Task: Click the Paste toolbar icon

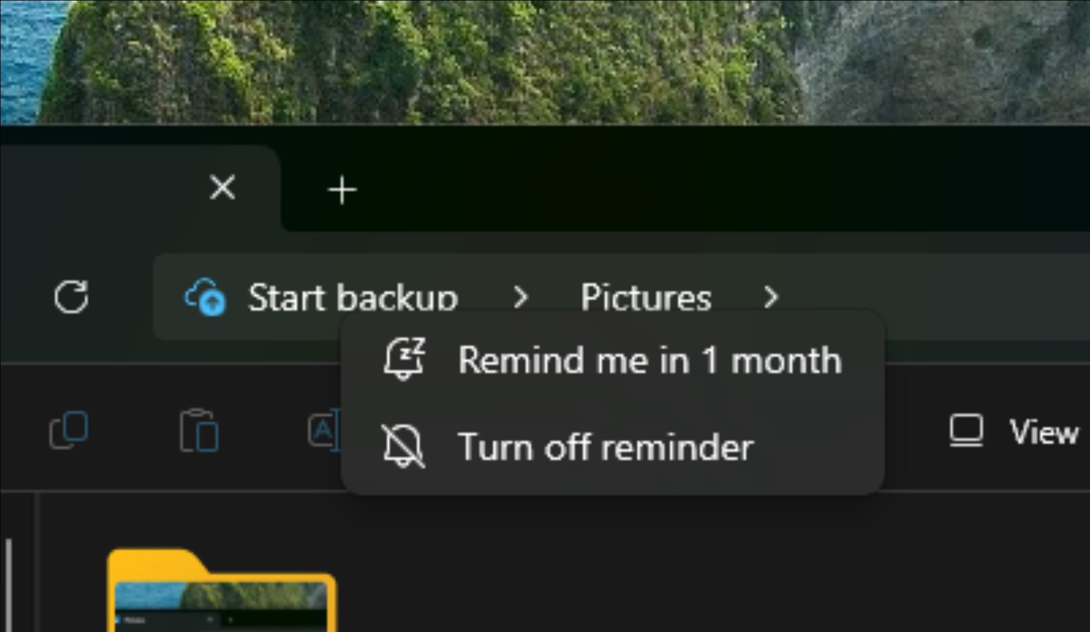Action: (x=199, y=430)
